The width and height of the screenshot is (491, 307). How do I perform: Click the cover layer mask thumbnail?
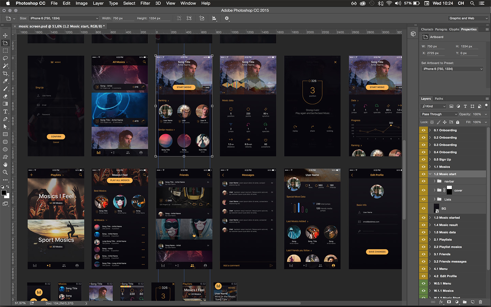click(x=449, y=190)
